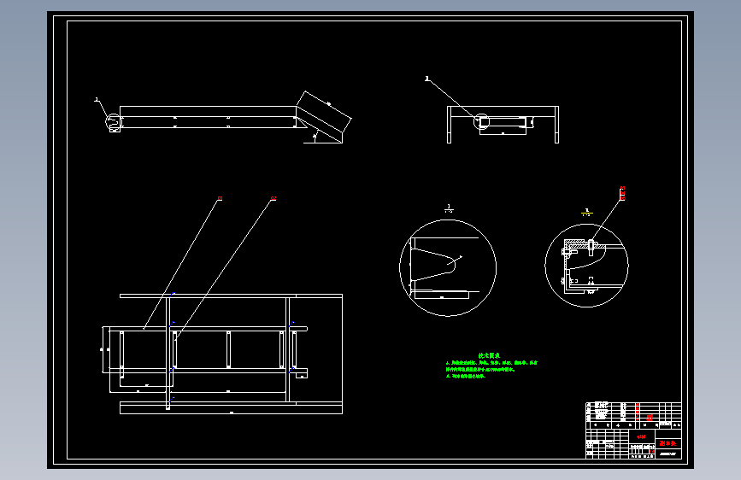Click the red balloon number on the left long leader

(220, 198)
